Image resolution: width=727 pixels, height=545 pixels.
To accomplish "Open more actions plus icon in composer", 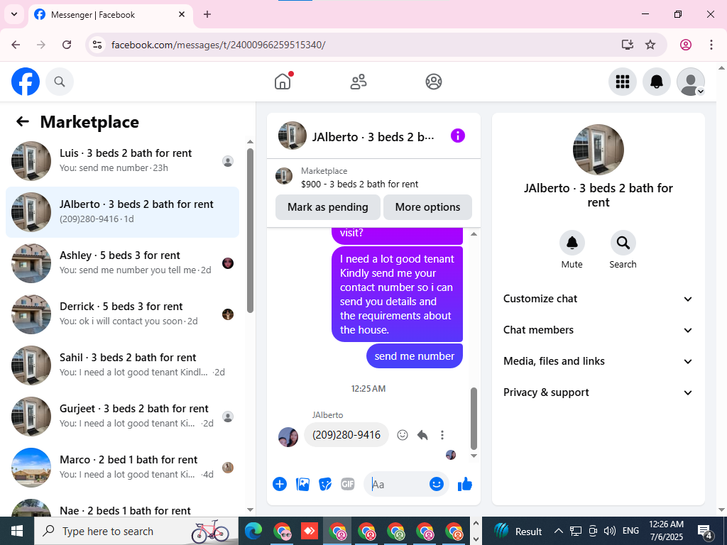I will [280, 484].
